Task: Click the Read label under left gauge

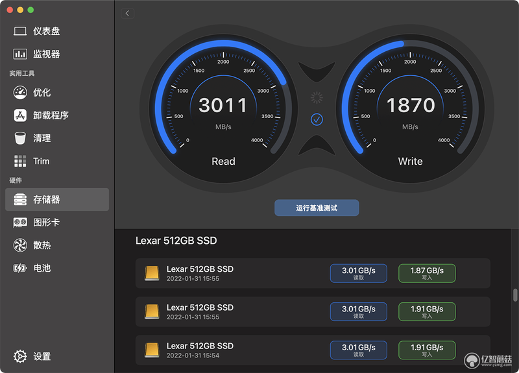Action: [x=223, y=161]
